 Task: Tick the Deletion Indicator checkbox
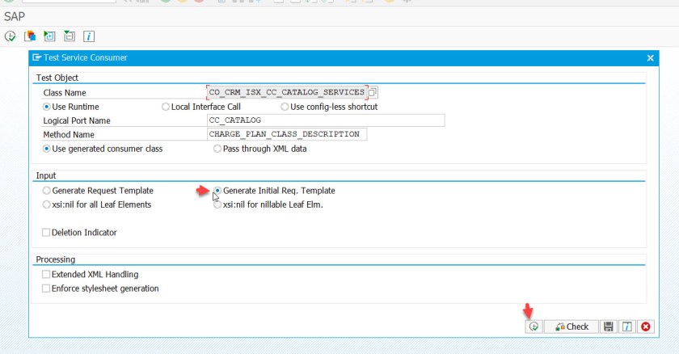(46, 233)
